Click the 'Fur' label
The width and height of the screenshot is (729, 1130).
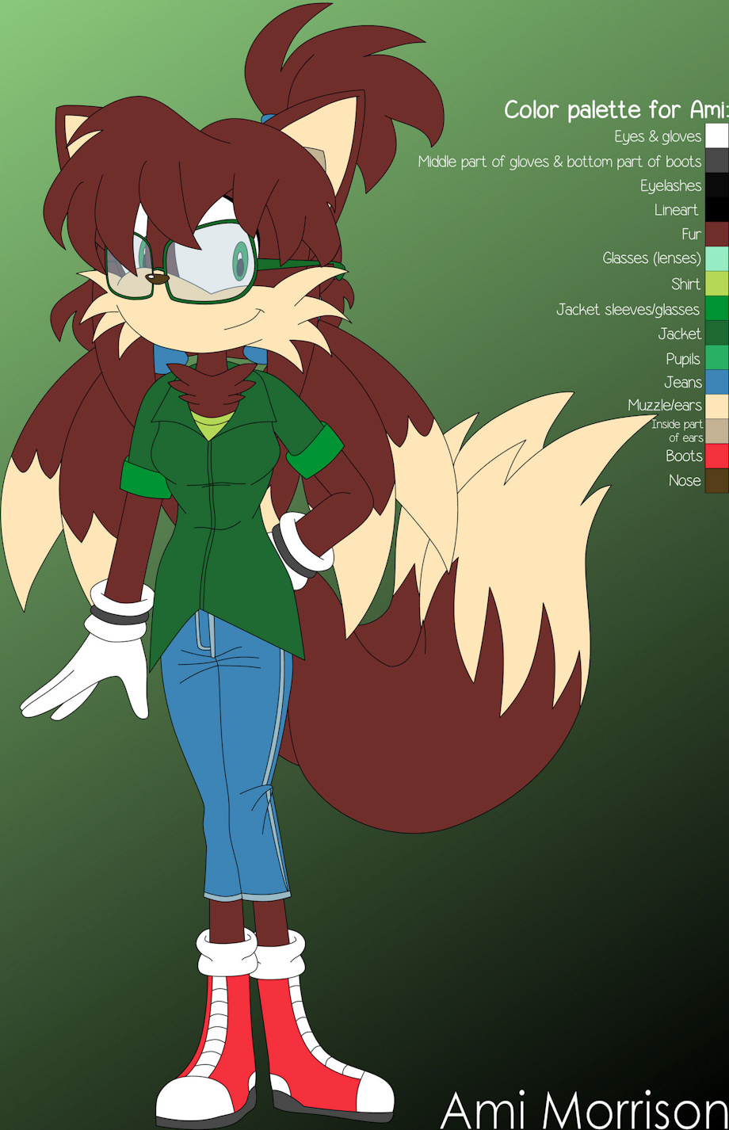[691, 235]
